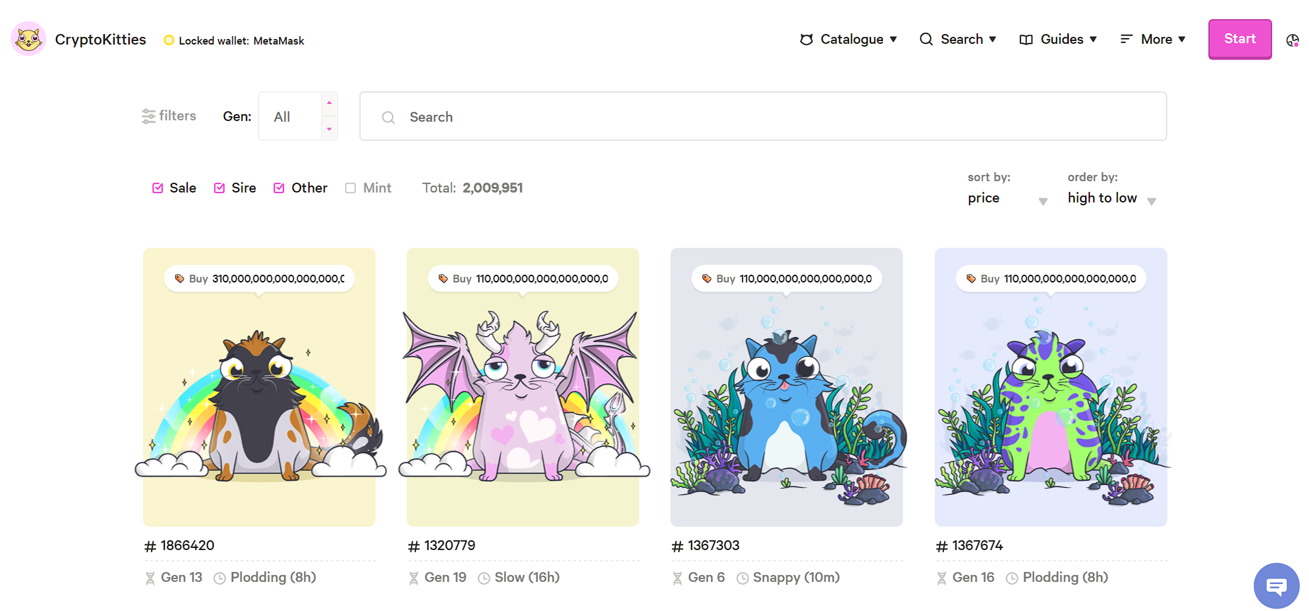The height and width of the screenshot is (611, 1309).
Task: Focus the kitty Search input field
Action: [763, 116]
